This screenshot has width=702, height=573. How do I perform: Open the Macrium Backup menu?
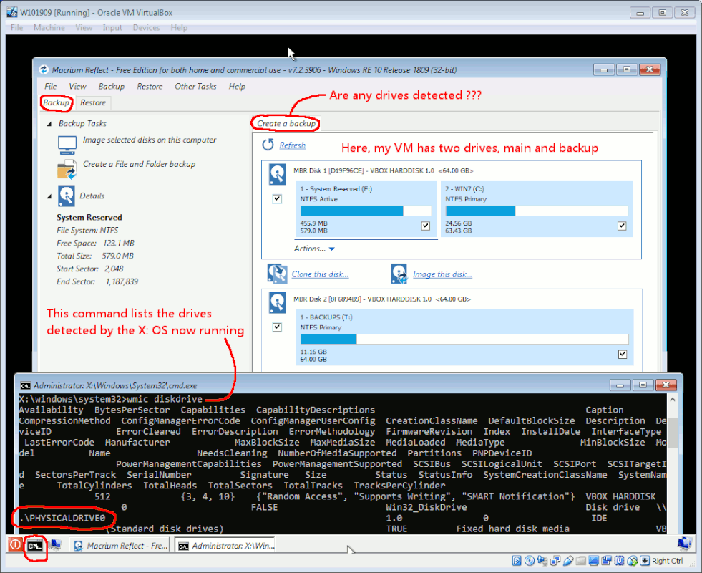(x=112, y=87)
